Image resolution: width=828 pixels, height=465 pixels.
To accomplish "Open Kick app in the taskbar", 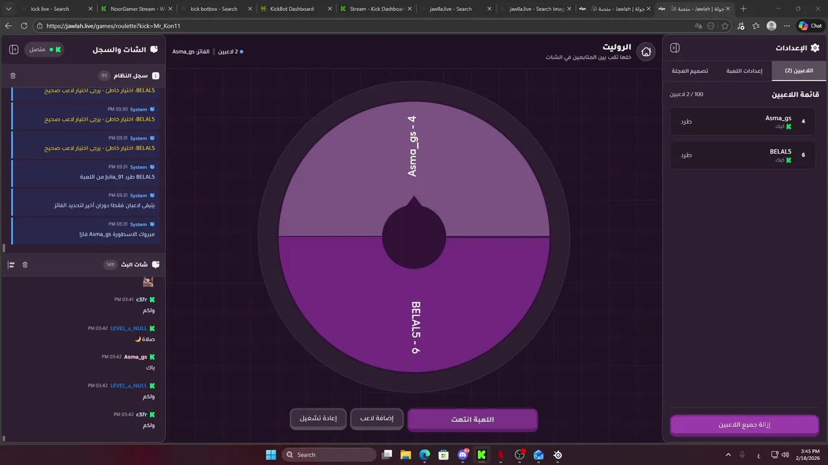I will (x=482, y=455).
